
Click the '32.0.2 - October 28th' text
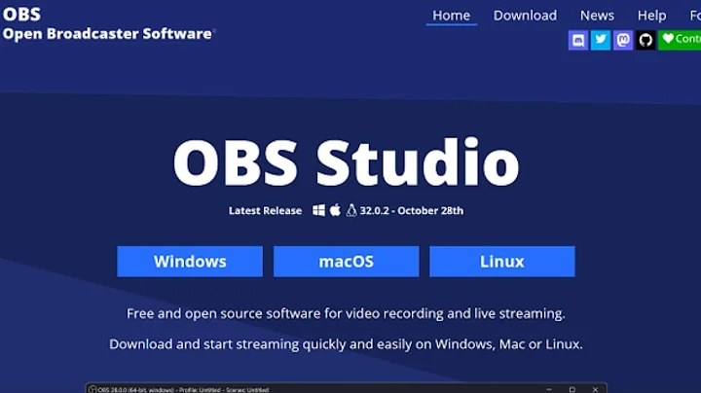[x=411, y=211]
